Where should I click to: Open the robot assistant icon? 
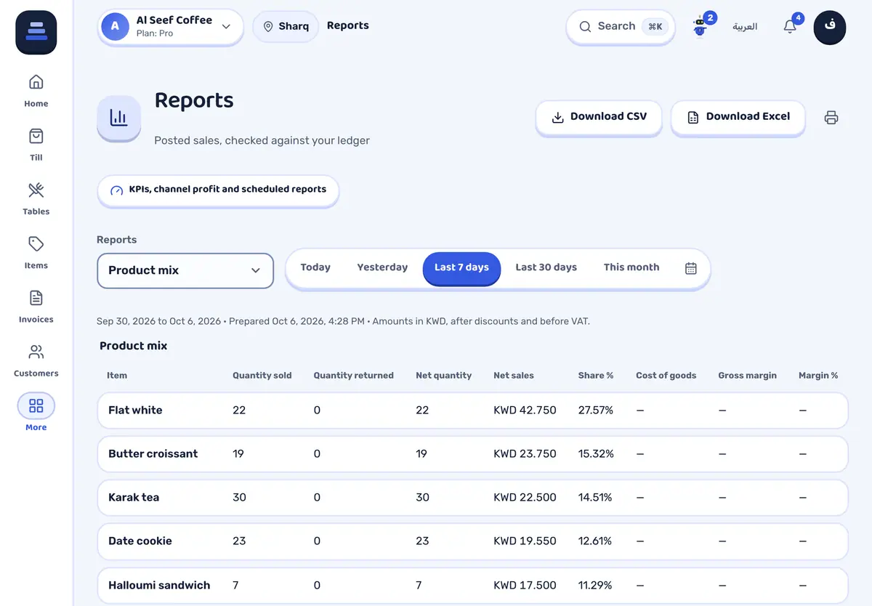(700, 27)
